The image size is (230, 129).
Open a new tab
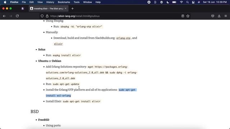pyautogui.click(x=73, y=9)
